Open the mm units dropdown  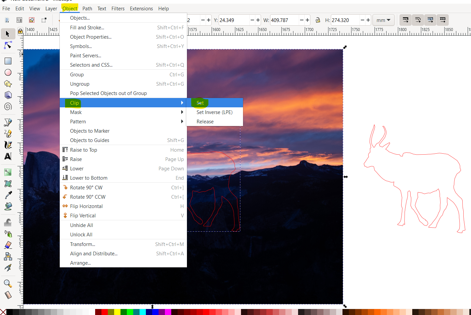pyautogui.click(x=383, y=20)
